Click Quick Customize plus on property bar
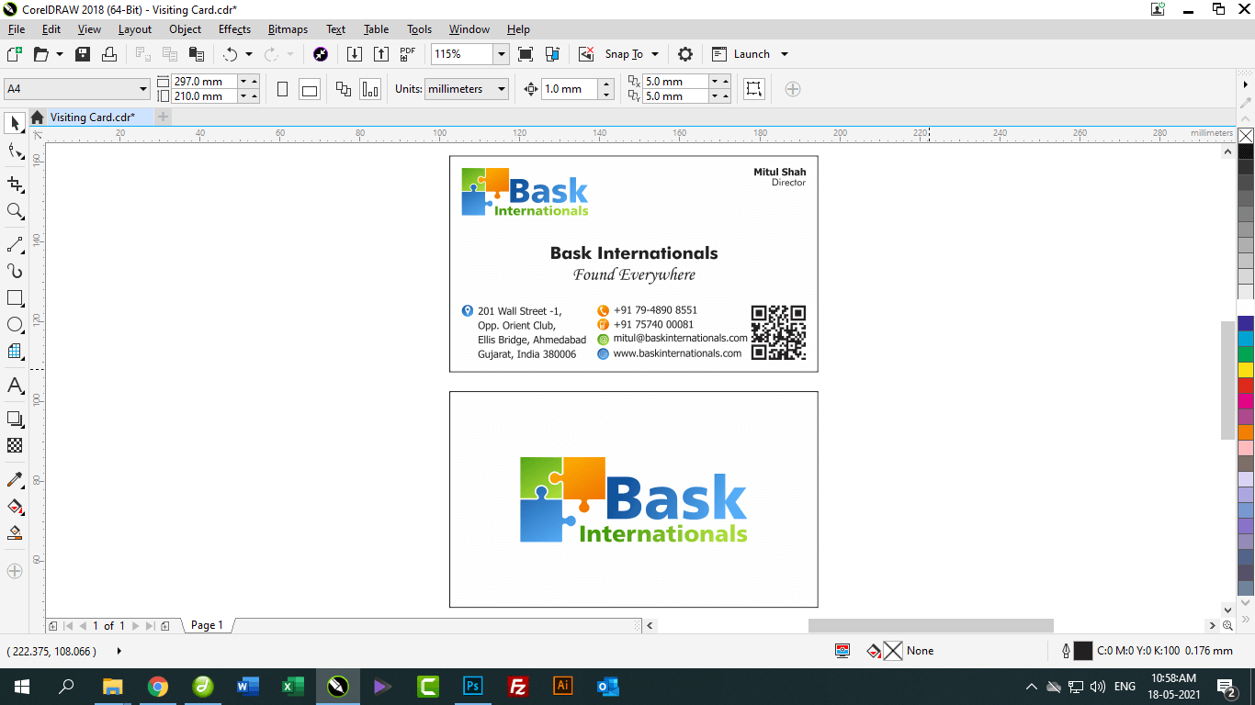This screenshot has height=705, width=1255. [793, 89]
